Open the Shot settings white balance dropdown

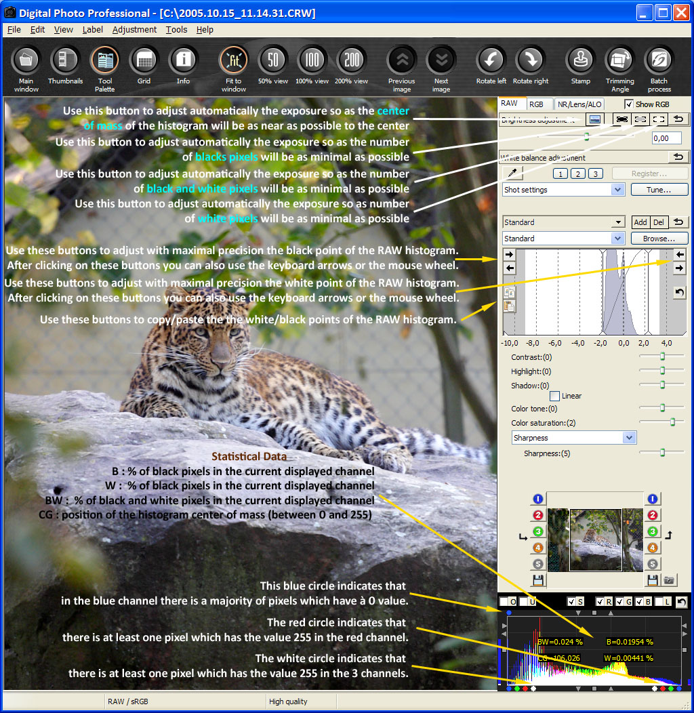564,190
